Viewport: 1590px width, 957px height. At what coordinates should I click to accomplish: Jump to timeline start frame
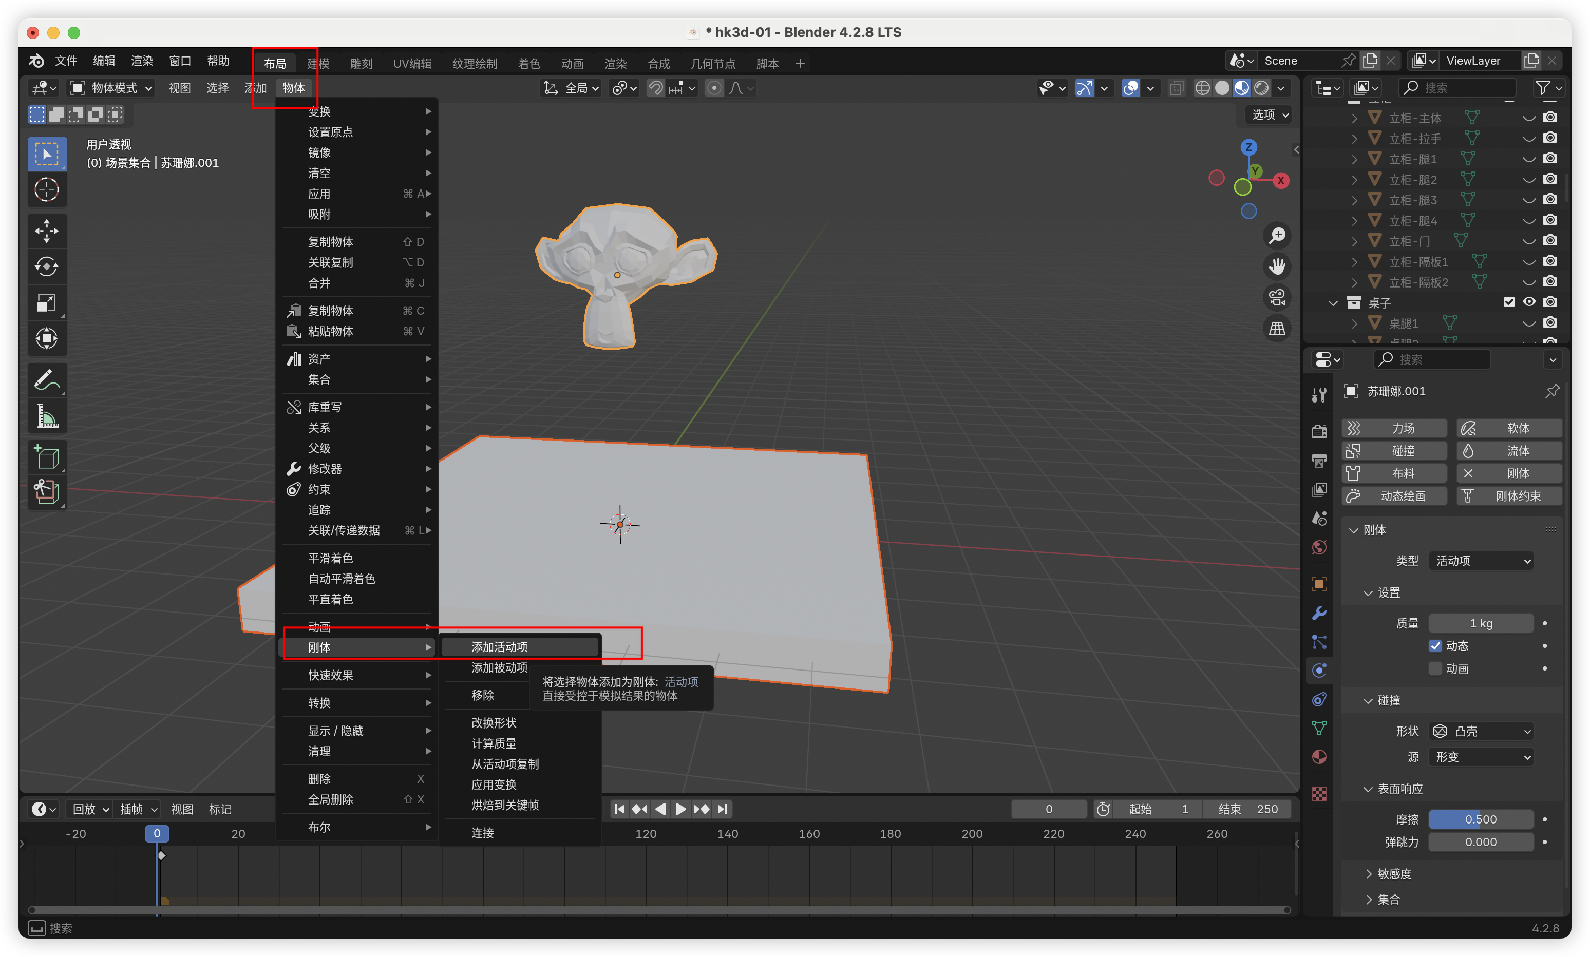618,809
